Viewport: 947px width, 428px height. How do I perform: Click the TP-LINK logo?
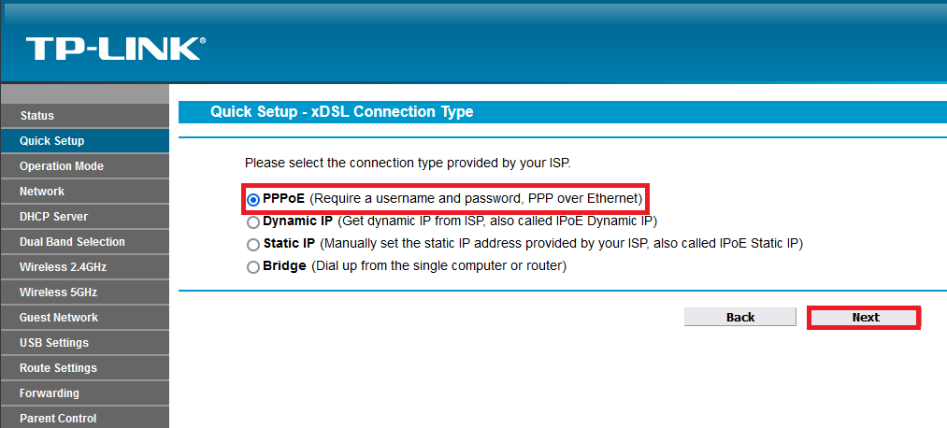[x=115, y=49]
